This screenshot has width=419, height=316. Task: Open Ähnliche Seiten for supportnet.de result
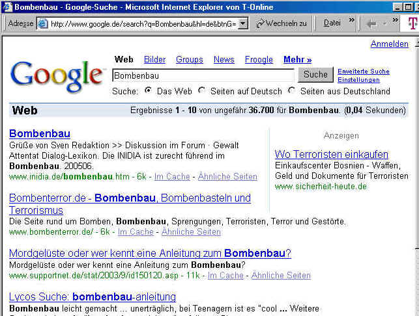coord(281,275)
